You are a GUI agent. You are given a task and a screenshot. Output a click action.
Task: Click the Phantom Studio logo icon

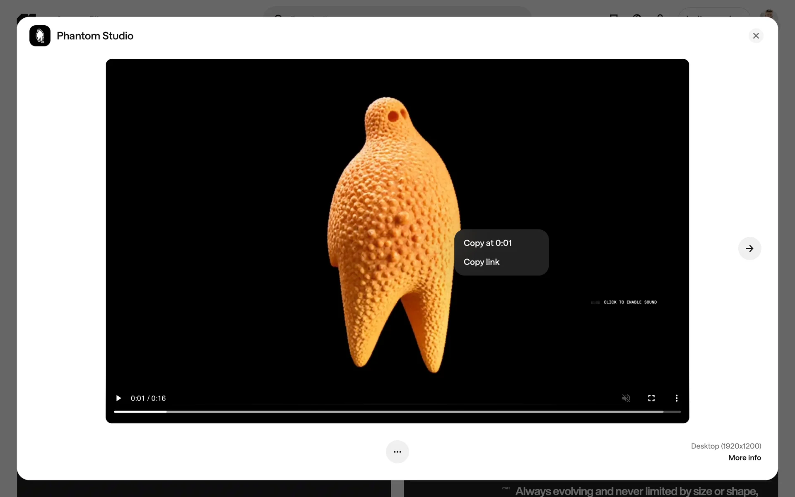click(x=40, y=36)
